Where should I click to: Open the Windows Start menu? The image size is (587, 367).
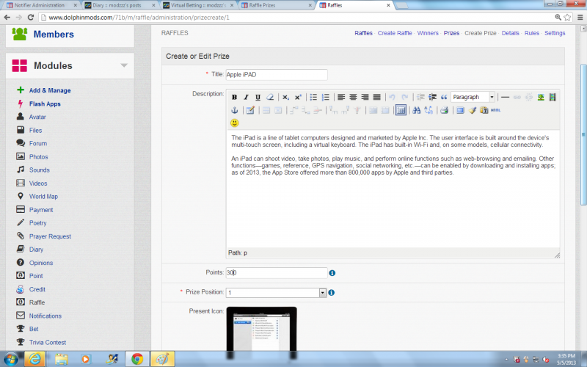click(10, 359)
